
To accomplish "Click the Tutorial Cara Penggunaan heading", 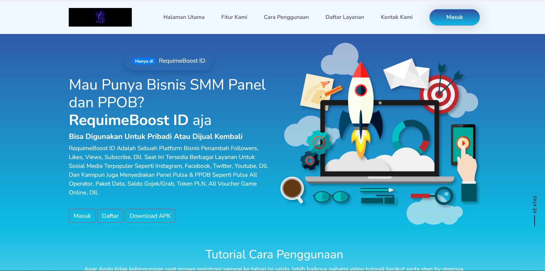I will (274, 254).
